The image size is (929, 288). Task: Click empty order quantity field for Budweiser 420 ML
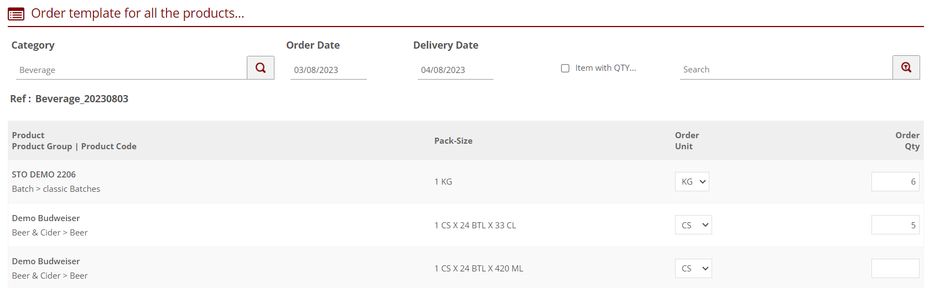895,269
